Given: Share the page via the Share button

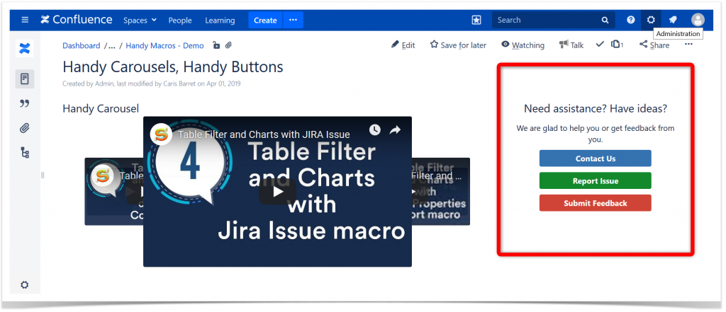Looking at the screenshot, I should coord(654,45).
